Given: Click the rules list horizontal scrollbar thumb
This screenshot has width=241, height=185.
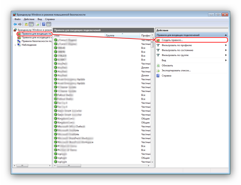Looking at the screenshot, I should pyautogui.click(x=69, y=166).
